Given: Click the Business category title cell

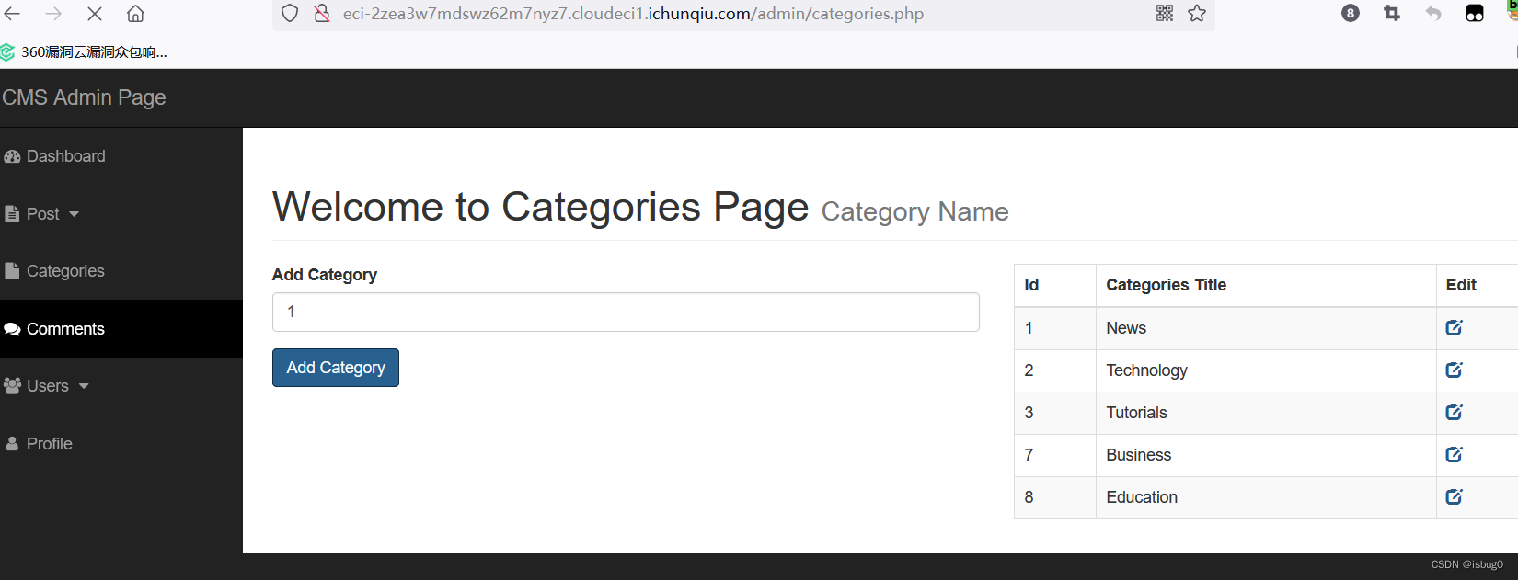Looking at the screenshot, I should (1266, 455).
